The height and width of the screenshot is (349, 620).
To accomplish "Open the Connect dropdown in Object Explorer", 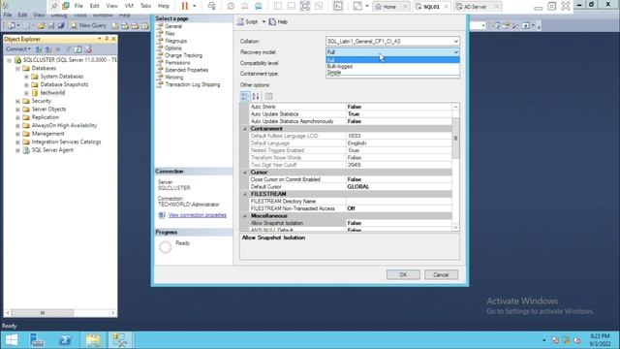I will pyautogui.click(x=18, y=49).
